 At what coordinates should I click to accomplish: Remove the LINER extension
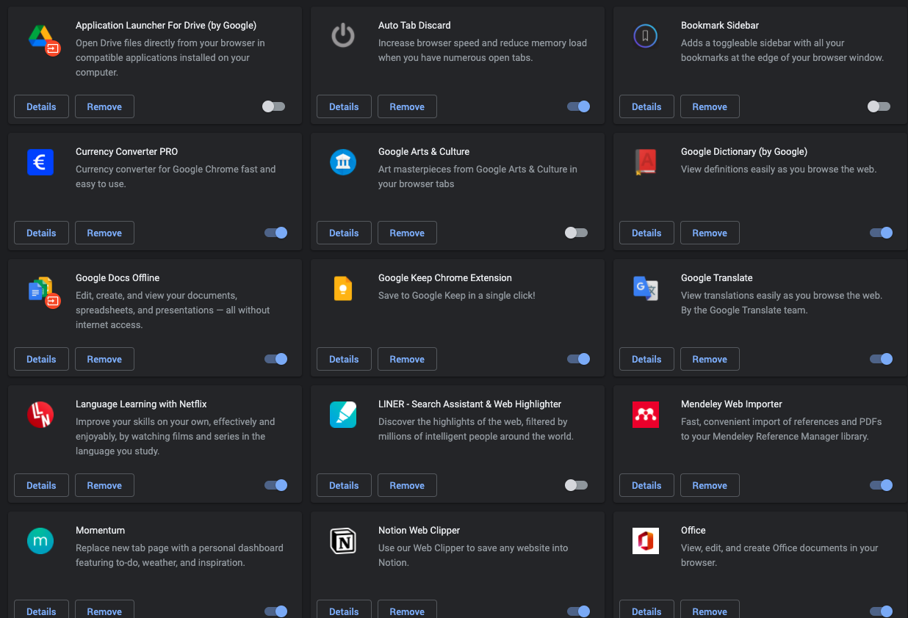click(x=407, y=485)
